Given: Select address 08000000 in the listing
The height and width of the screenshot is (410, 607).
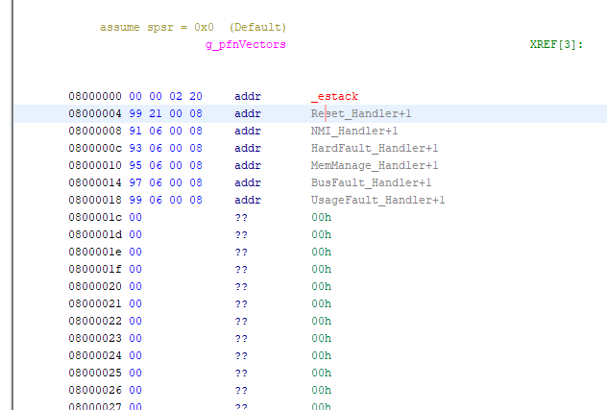Looking at the screenshot, I should point(95,97).
